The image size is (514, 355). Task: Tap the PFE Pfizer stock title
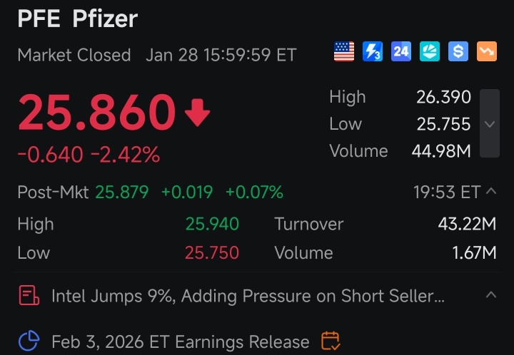[x=78, y=19]
